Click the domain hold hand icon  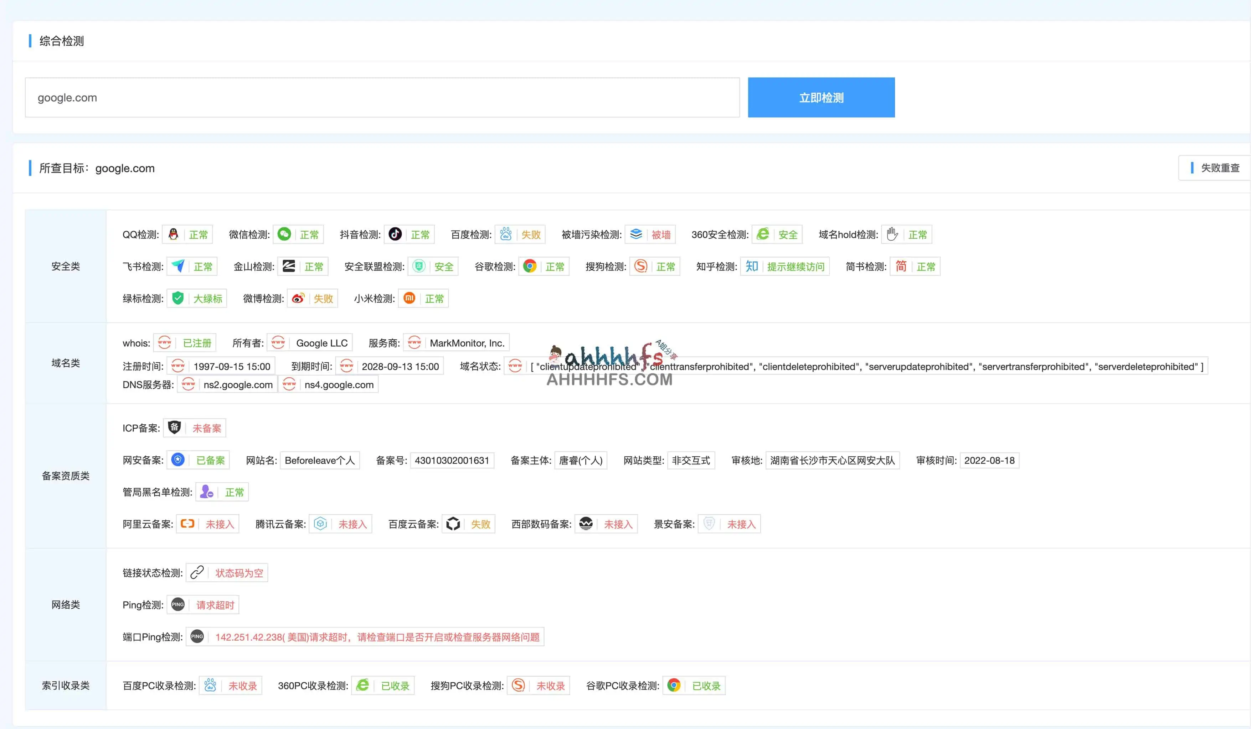pos(892,234)
